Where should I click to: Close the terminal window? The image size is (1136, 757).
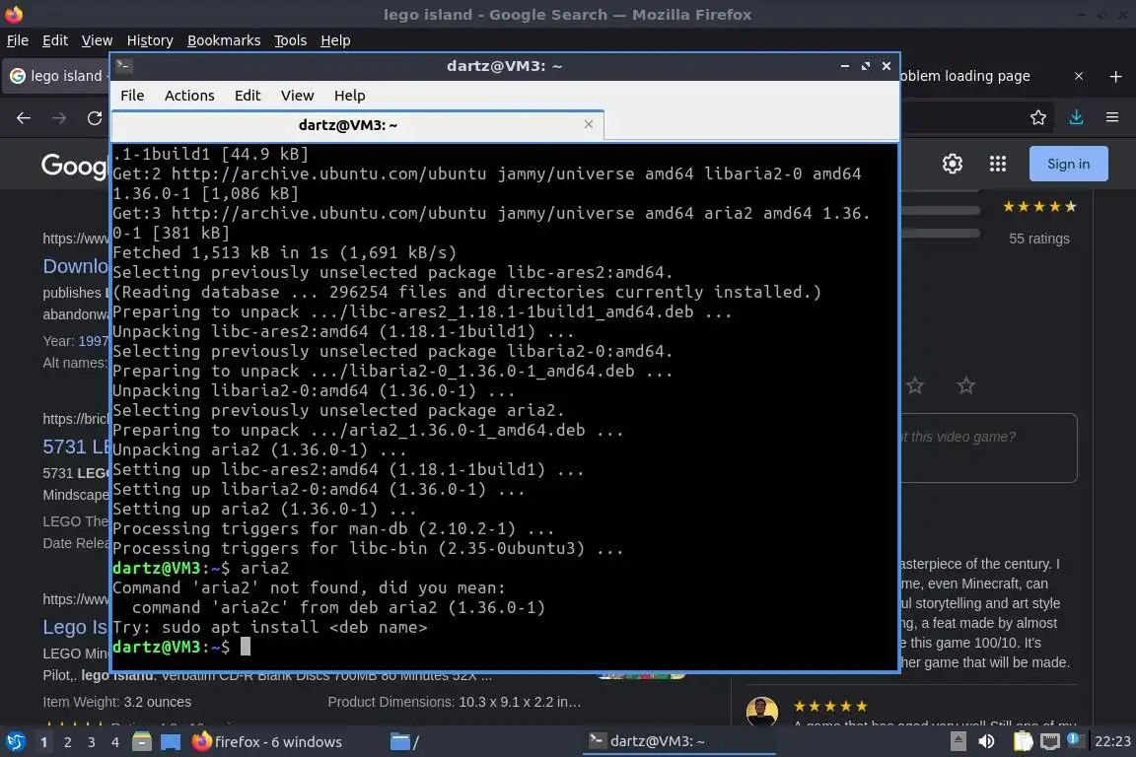pos(887,66)
